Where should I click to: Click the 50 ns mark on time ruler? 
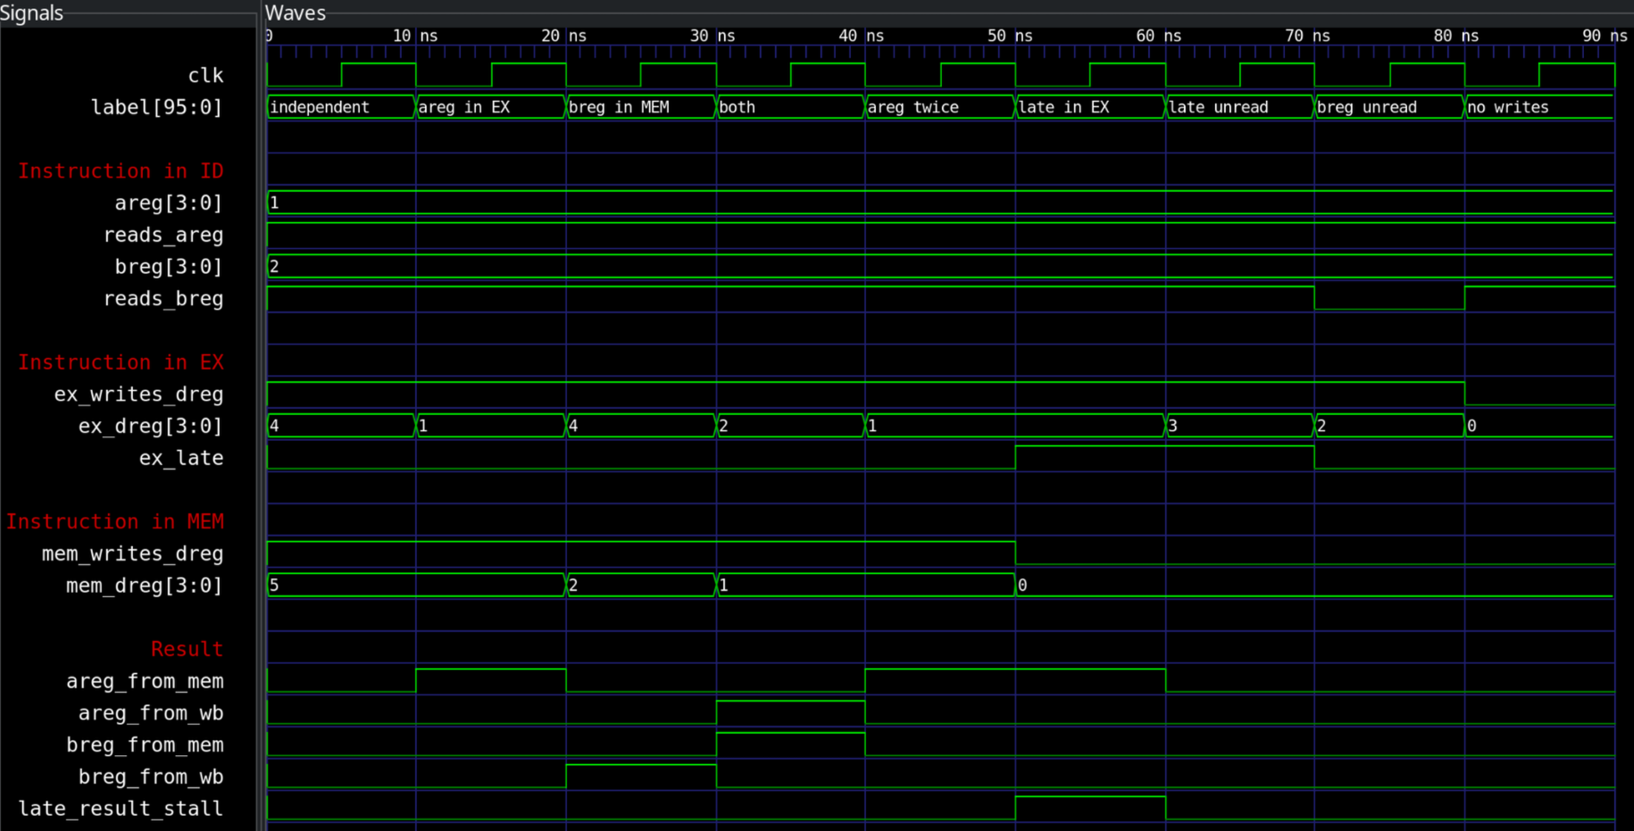1010,36
